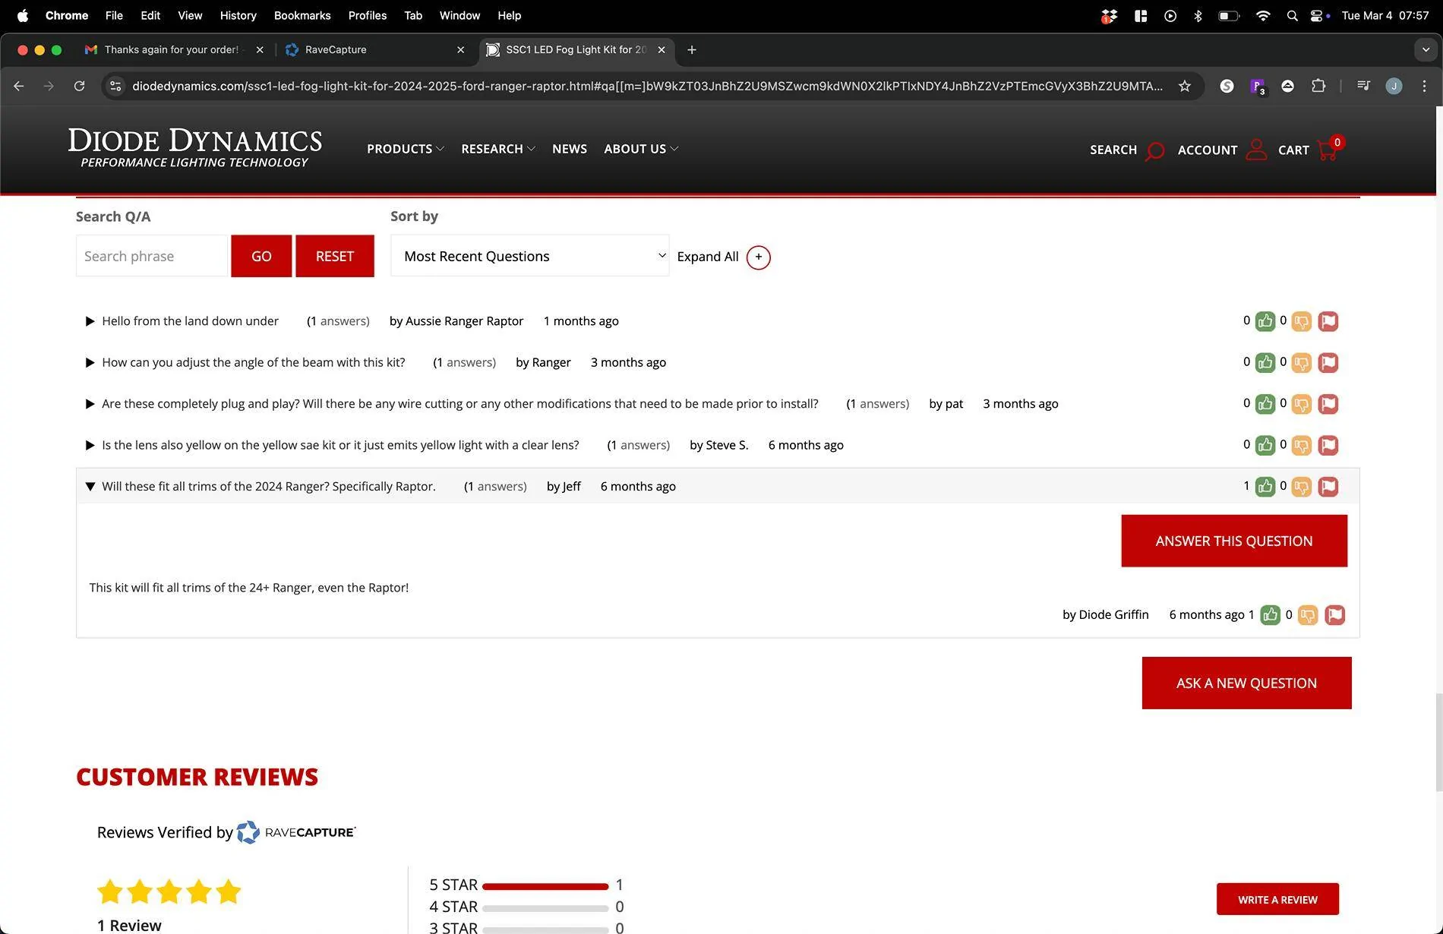
Task: Click the 5 star rating bar
Action: [x=545, y=886]
